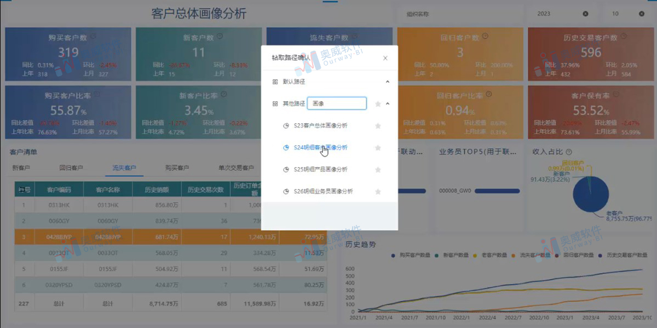The height and width of the screenshot is (328, 657).
Task: Click customer code cell 0320YPSD
Action: (x=59, y=285)
